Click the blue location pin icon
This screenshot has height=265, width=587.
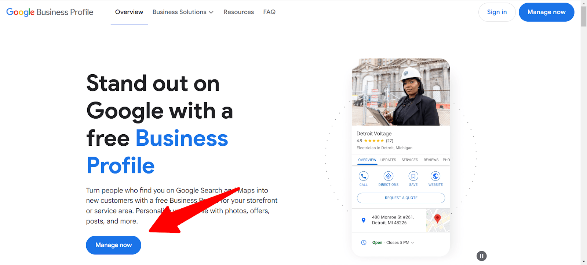pos(364,220)
